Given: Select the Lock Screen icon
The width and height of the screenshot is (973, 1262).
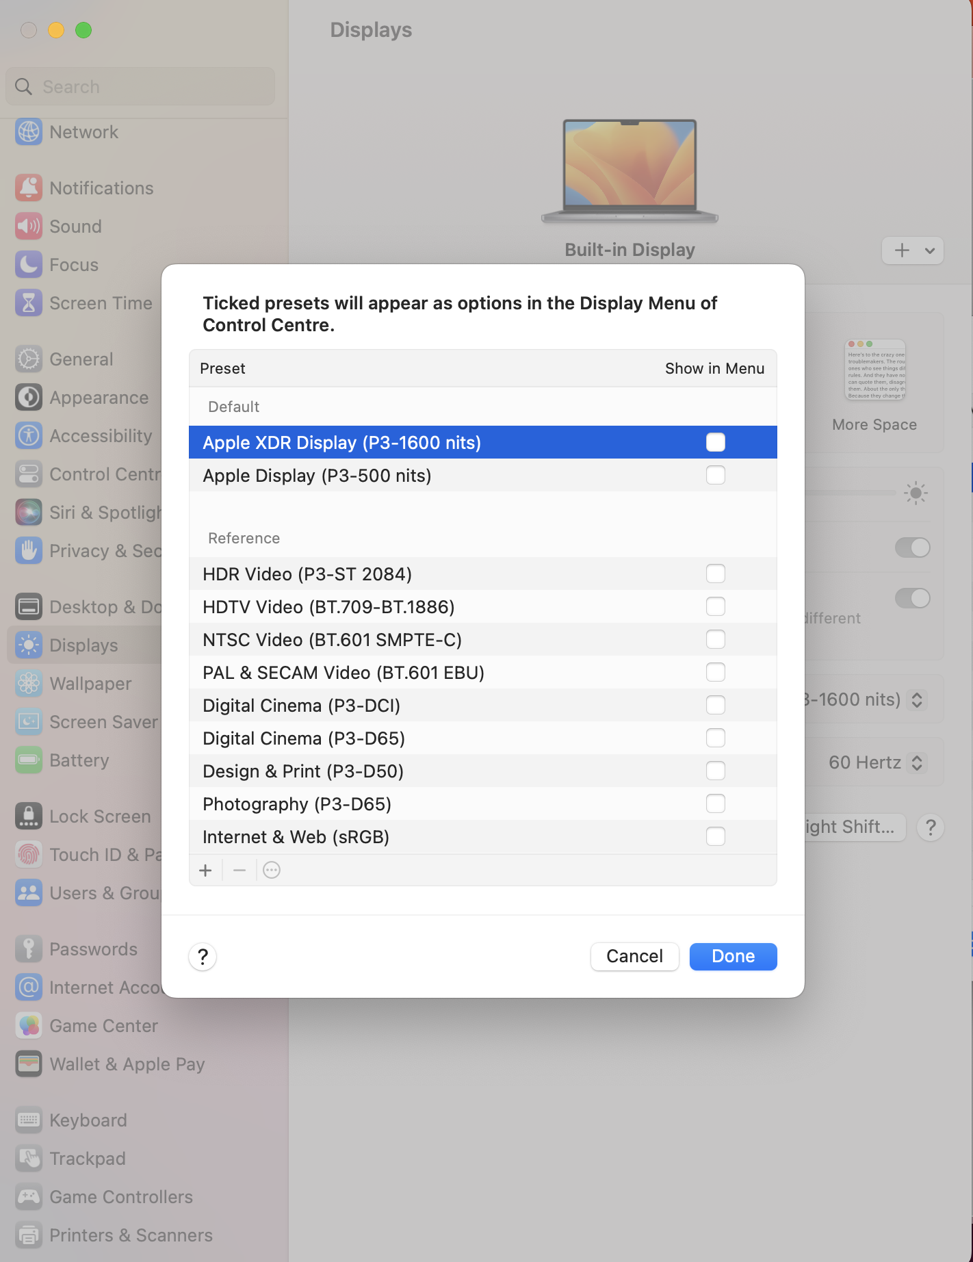Looking at the screenshot, I should pos(29,816).
